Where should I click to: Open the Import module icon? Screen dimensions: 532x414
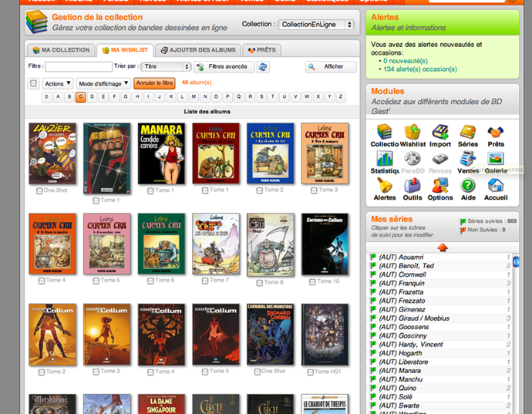[x=440, y=132]
